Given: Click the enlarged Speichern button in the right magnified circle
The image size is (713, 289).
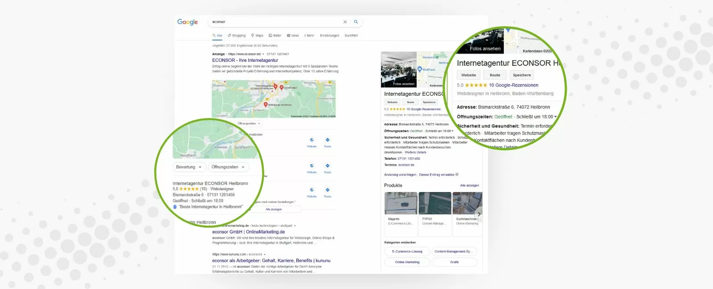Looking at the screenshot, I should click(522, 75).
